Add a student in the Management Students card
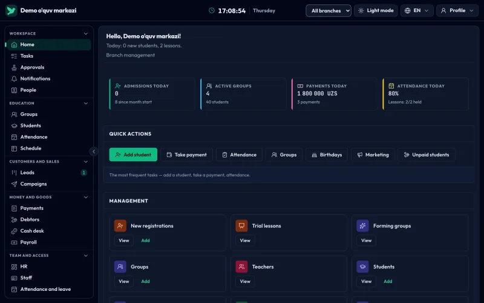 coord(388,281)
